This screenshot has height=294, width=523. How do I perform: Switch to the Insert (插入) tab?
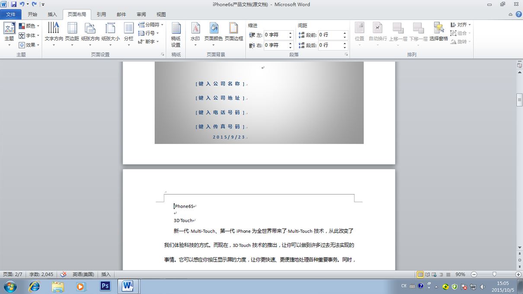52,14
